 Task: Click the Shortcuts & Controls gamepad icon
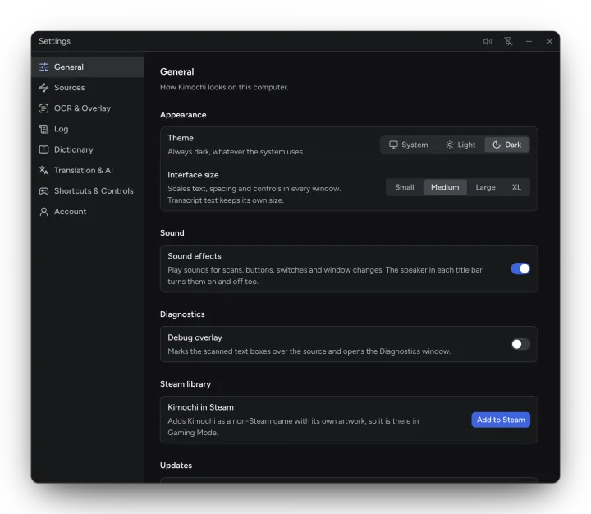pyautogui.click(x=44, y=191)
